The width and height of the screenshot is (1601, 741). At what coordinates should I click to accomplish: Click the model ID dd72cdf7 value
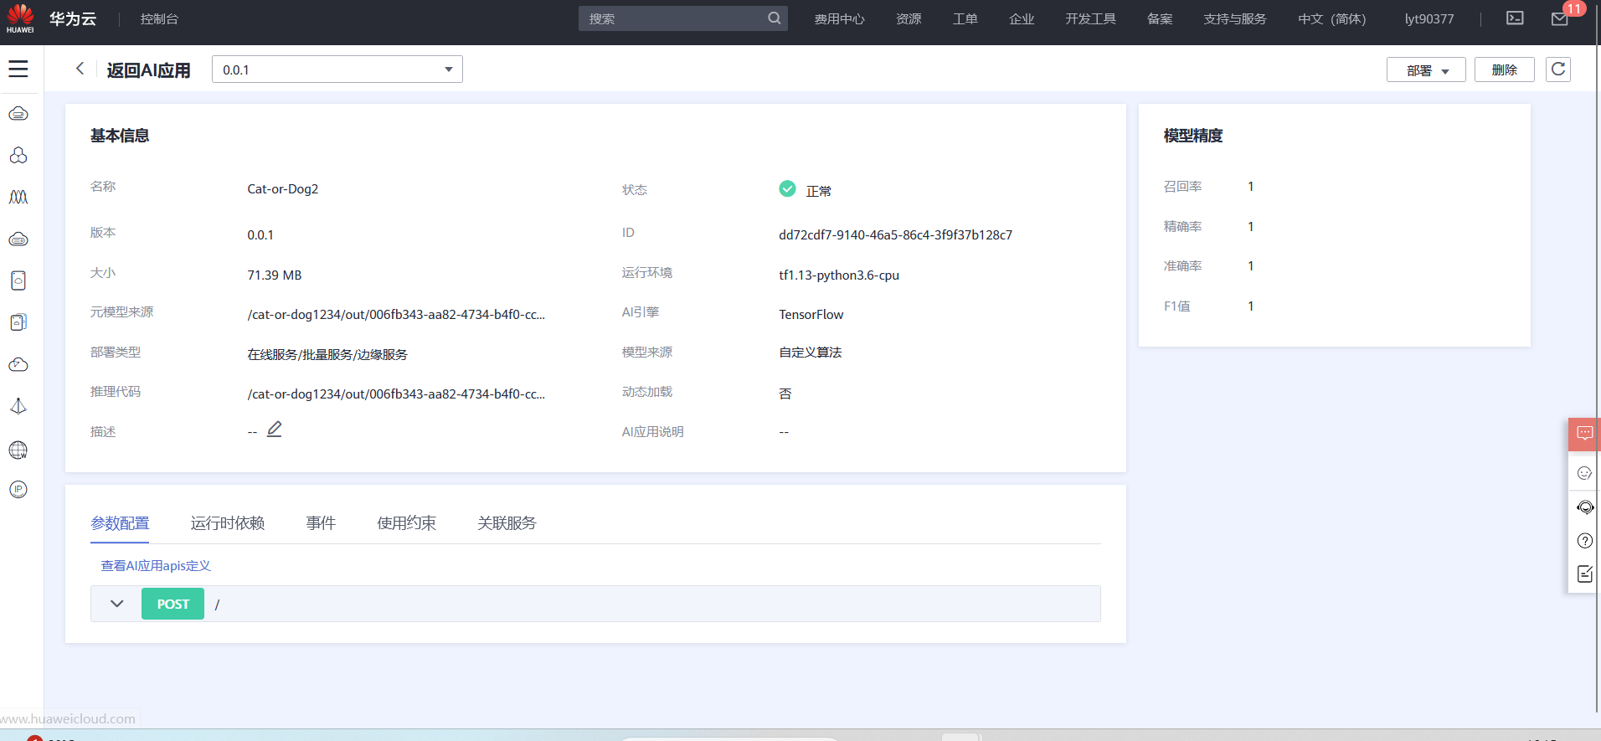click(x=895, y=235)
